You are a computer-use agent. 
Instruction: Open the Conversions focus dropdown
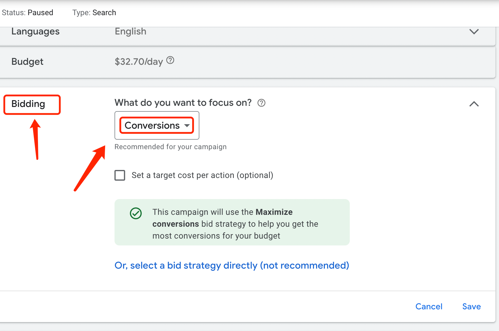(157, 125)
